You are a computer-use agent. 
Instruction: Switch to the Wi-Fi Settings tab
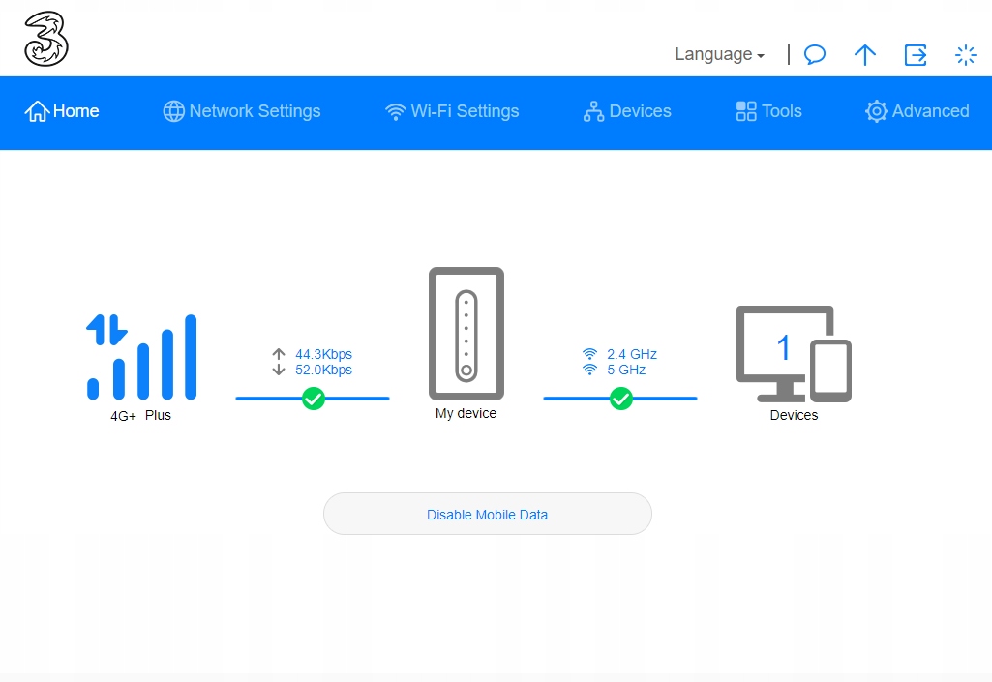(x=452, y=111)
